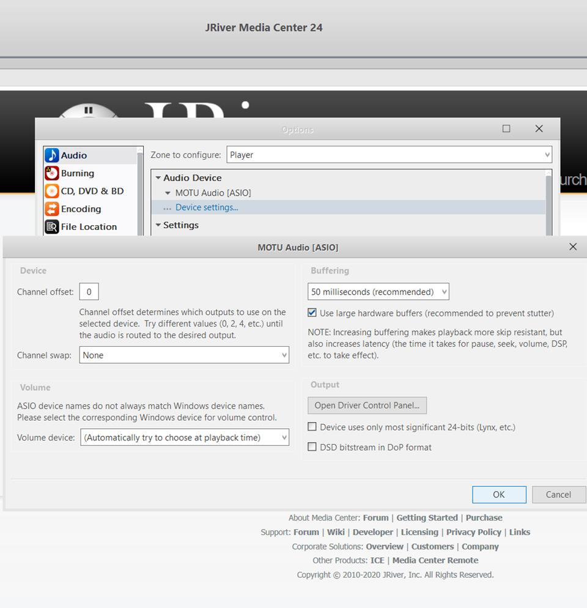Open the Developer link
The width and height of the screenshot is (587, 608).
click(372, 532)
